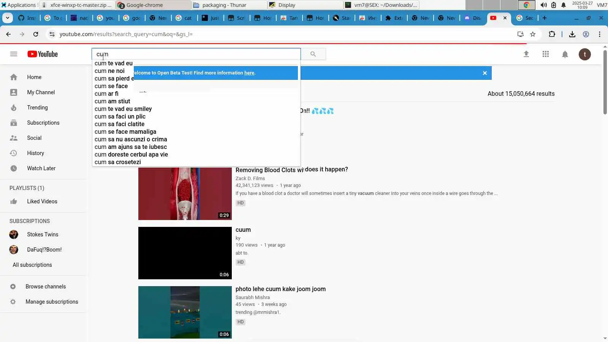Open the Removing Blood Clots video thumbnail

pyautogui.click(x=185, y=194)
